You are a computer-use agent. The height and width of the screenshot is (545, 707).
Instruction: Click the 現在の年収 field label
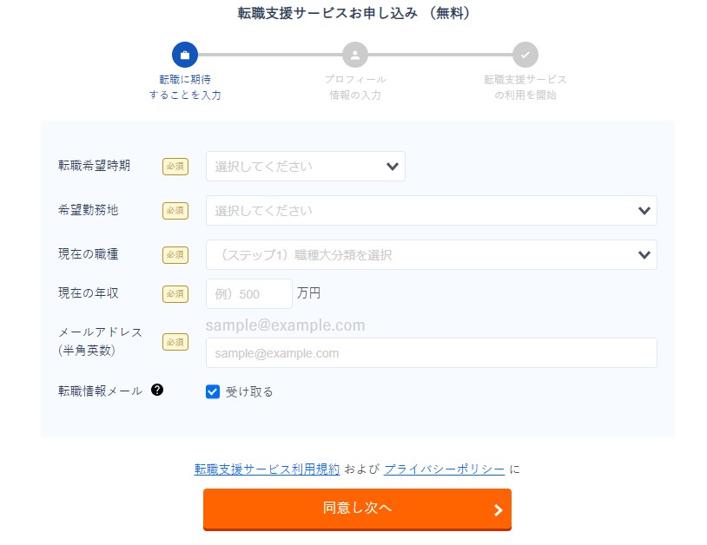click(89, 292)
